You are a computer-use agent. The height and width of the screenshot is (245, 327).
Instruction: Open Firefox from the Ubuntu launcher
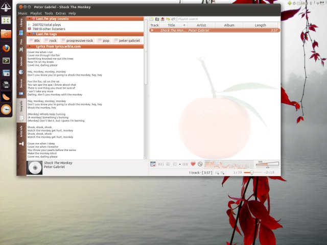click(7, 47)
